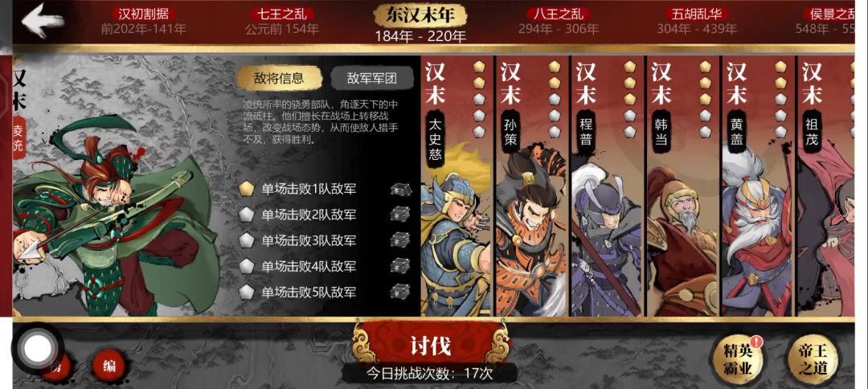
Task: Click the round 编 formation icon
Action: click(x=109, y=366)
